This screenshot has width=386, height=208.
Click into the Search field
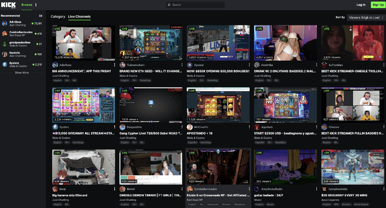click(196, 5)
